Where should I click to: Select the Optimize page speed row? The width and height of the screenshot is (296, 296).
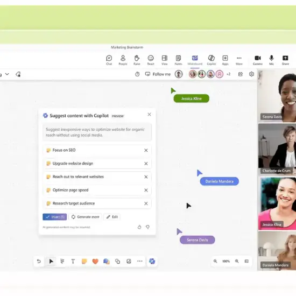tap(97, 190)
